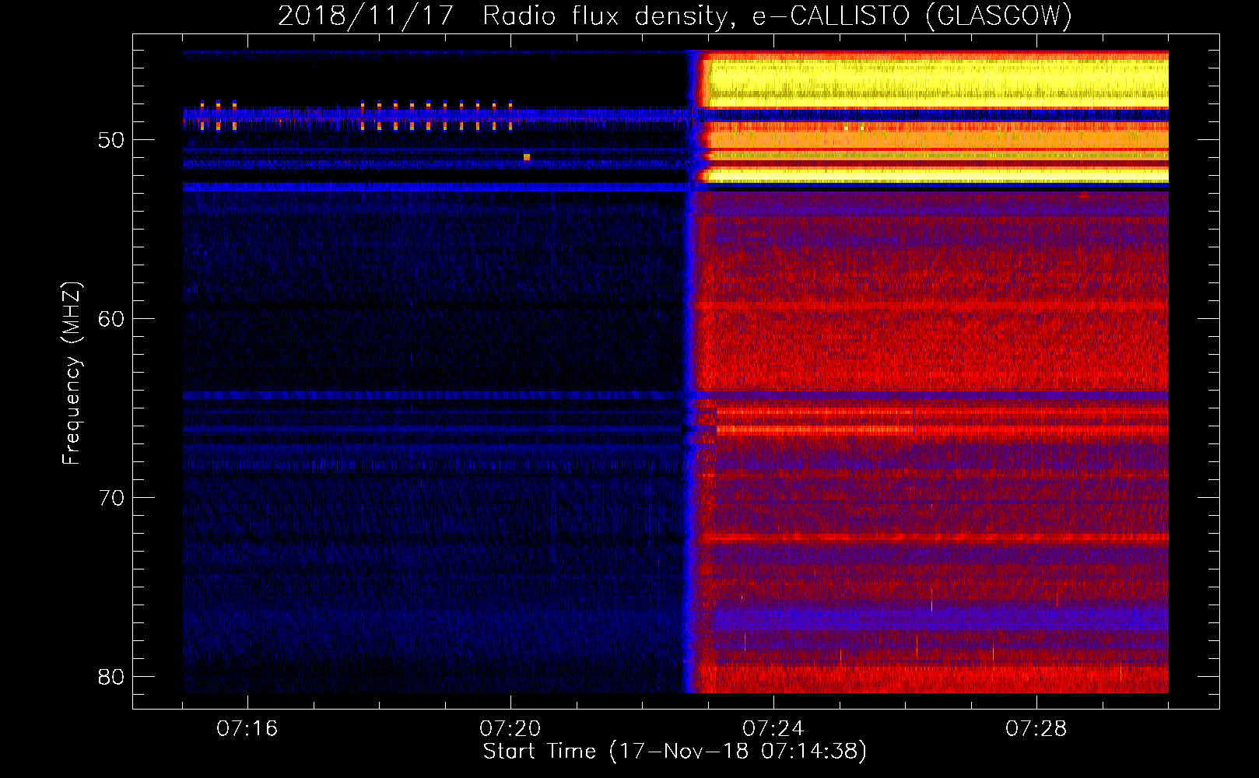Click the 07:24 time tick label

click(773, 728)
